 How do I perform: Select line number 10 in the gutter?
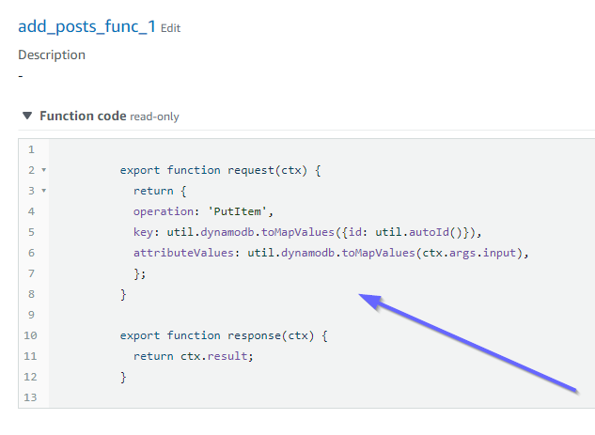(x=31, y=335)
